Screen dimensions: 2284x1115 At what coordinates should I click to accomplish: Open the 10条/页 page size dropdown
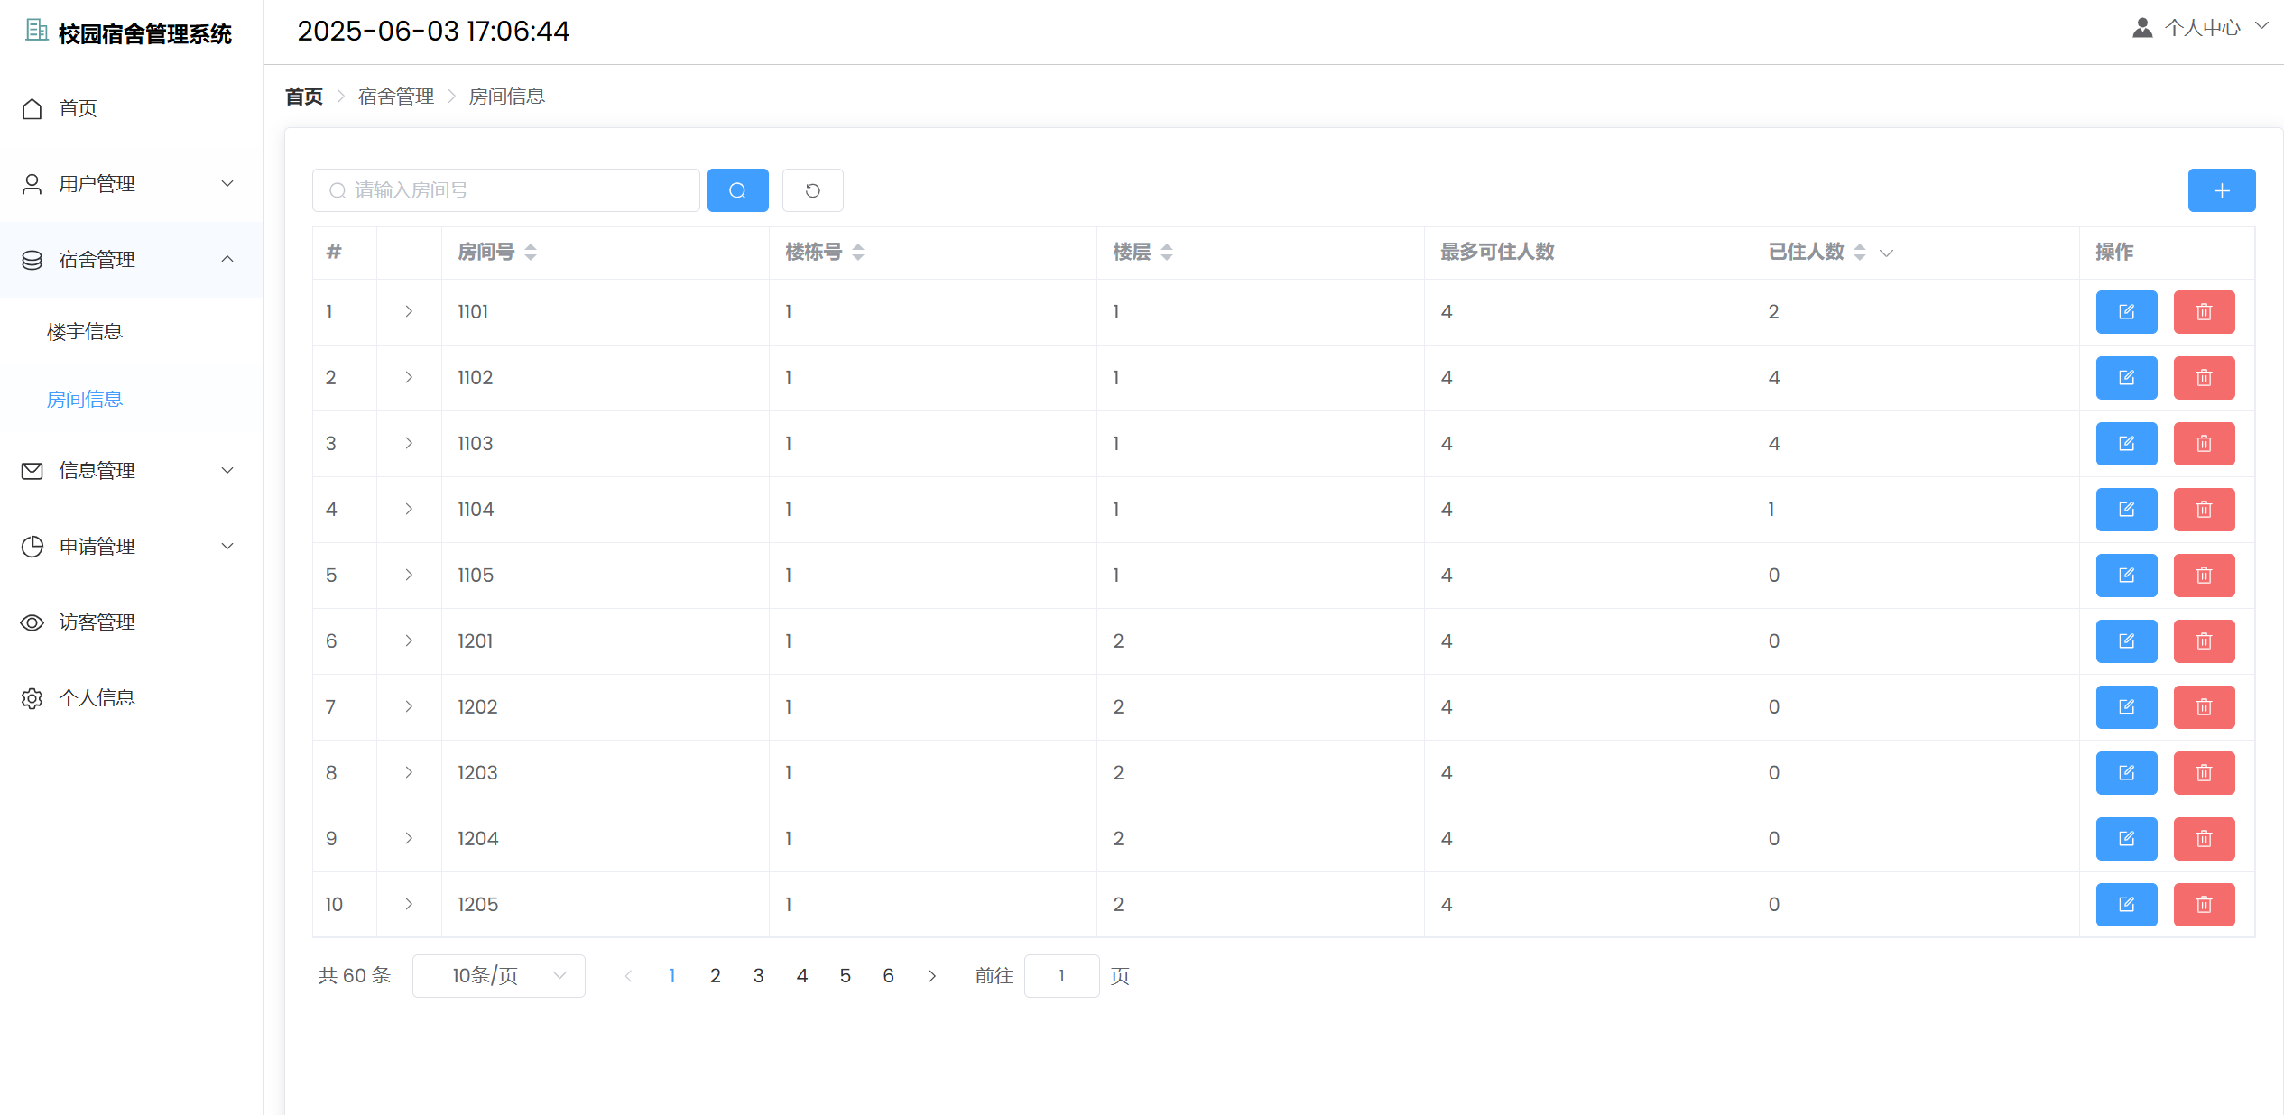[x=498, y=976]
